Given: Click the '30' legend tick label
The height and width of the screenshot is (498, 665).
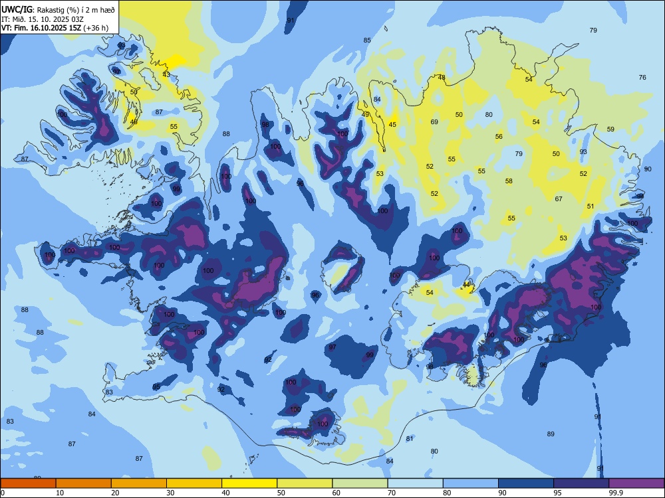Looking at the screenshot, I should 170,493.
